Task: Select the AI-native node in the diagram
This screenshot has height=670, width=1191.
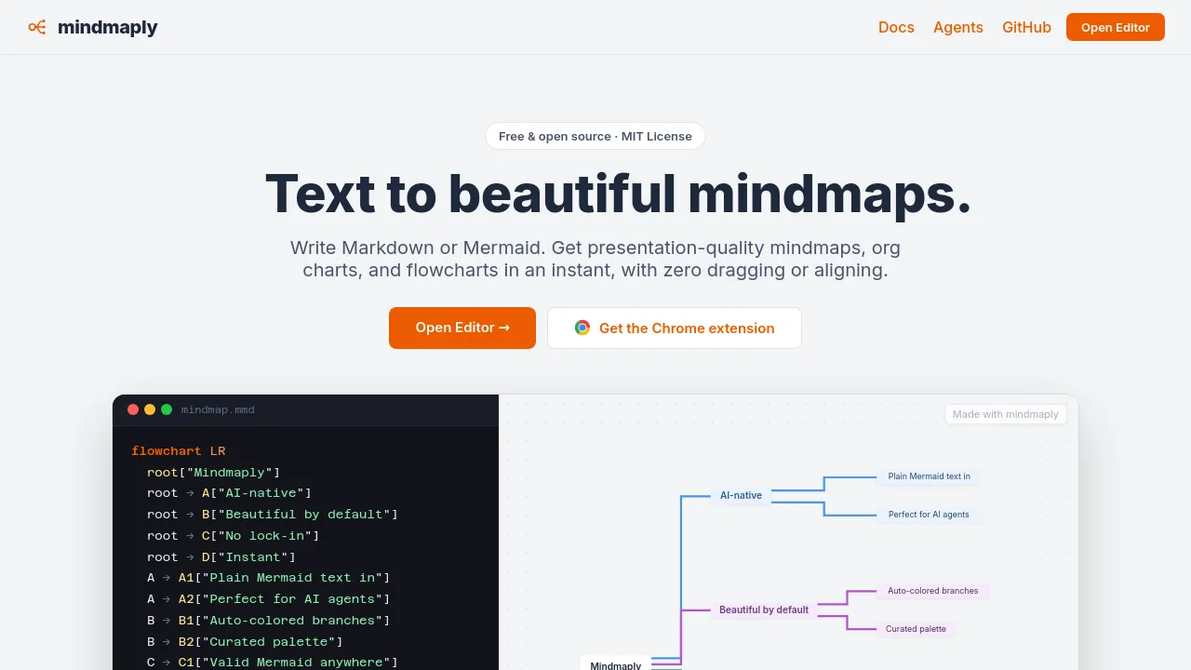Action: point(741,495)
